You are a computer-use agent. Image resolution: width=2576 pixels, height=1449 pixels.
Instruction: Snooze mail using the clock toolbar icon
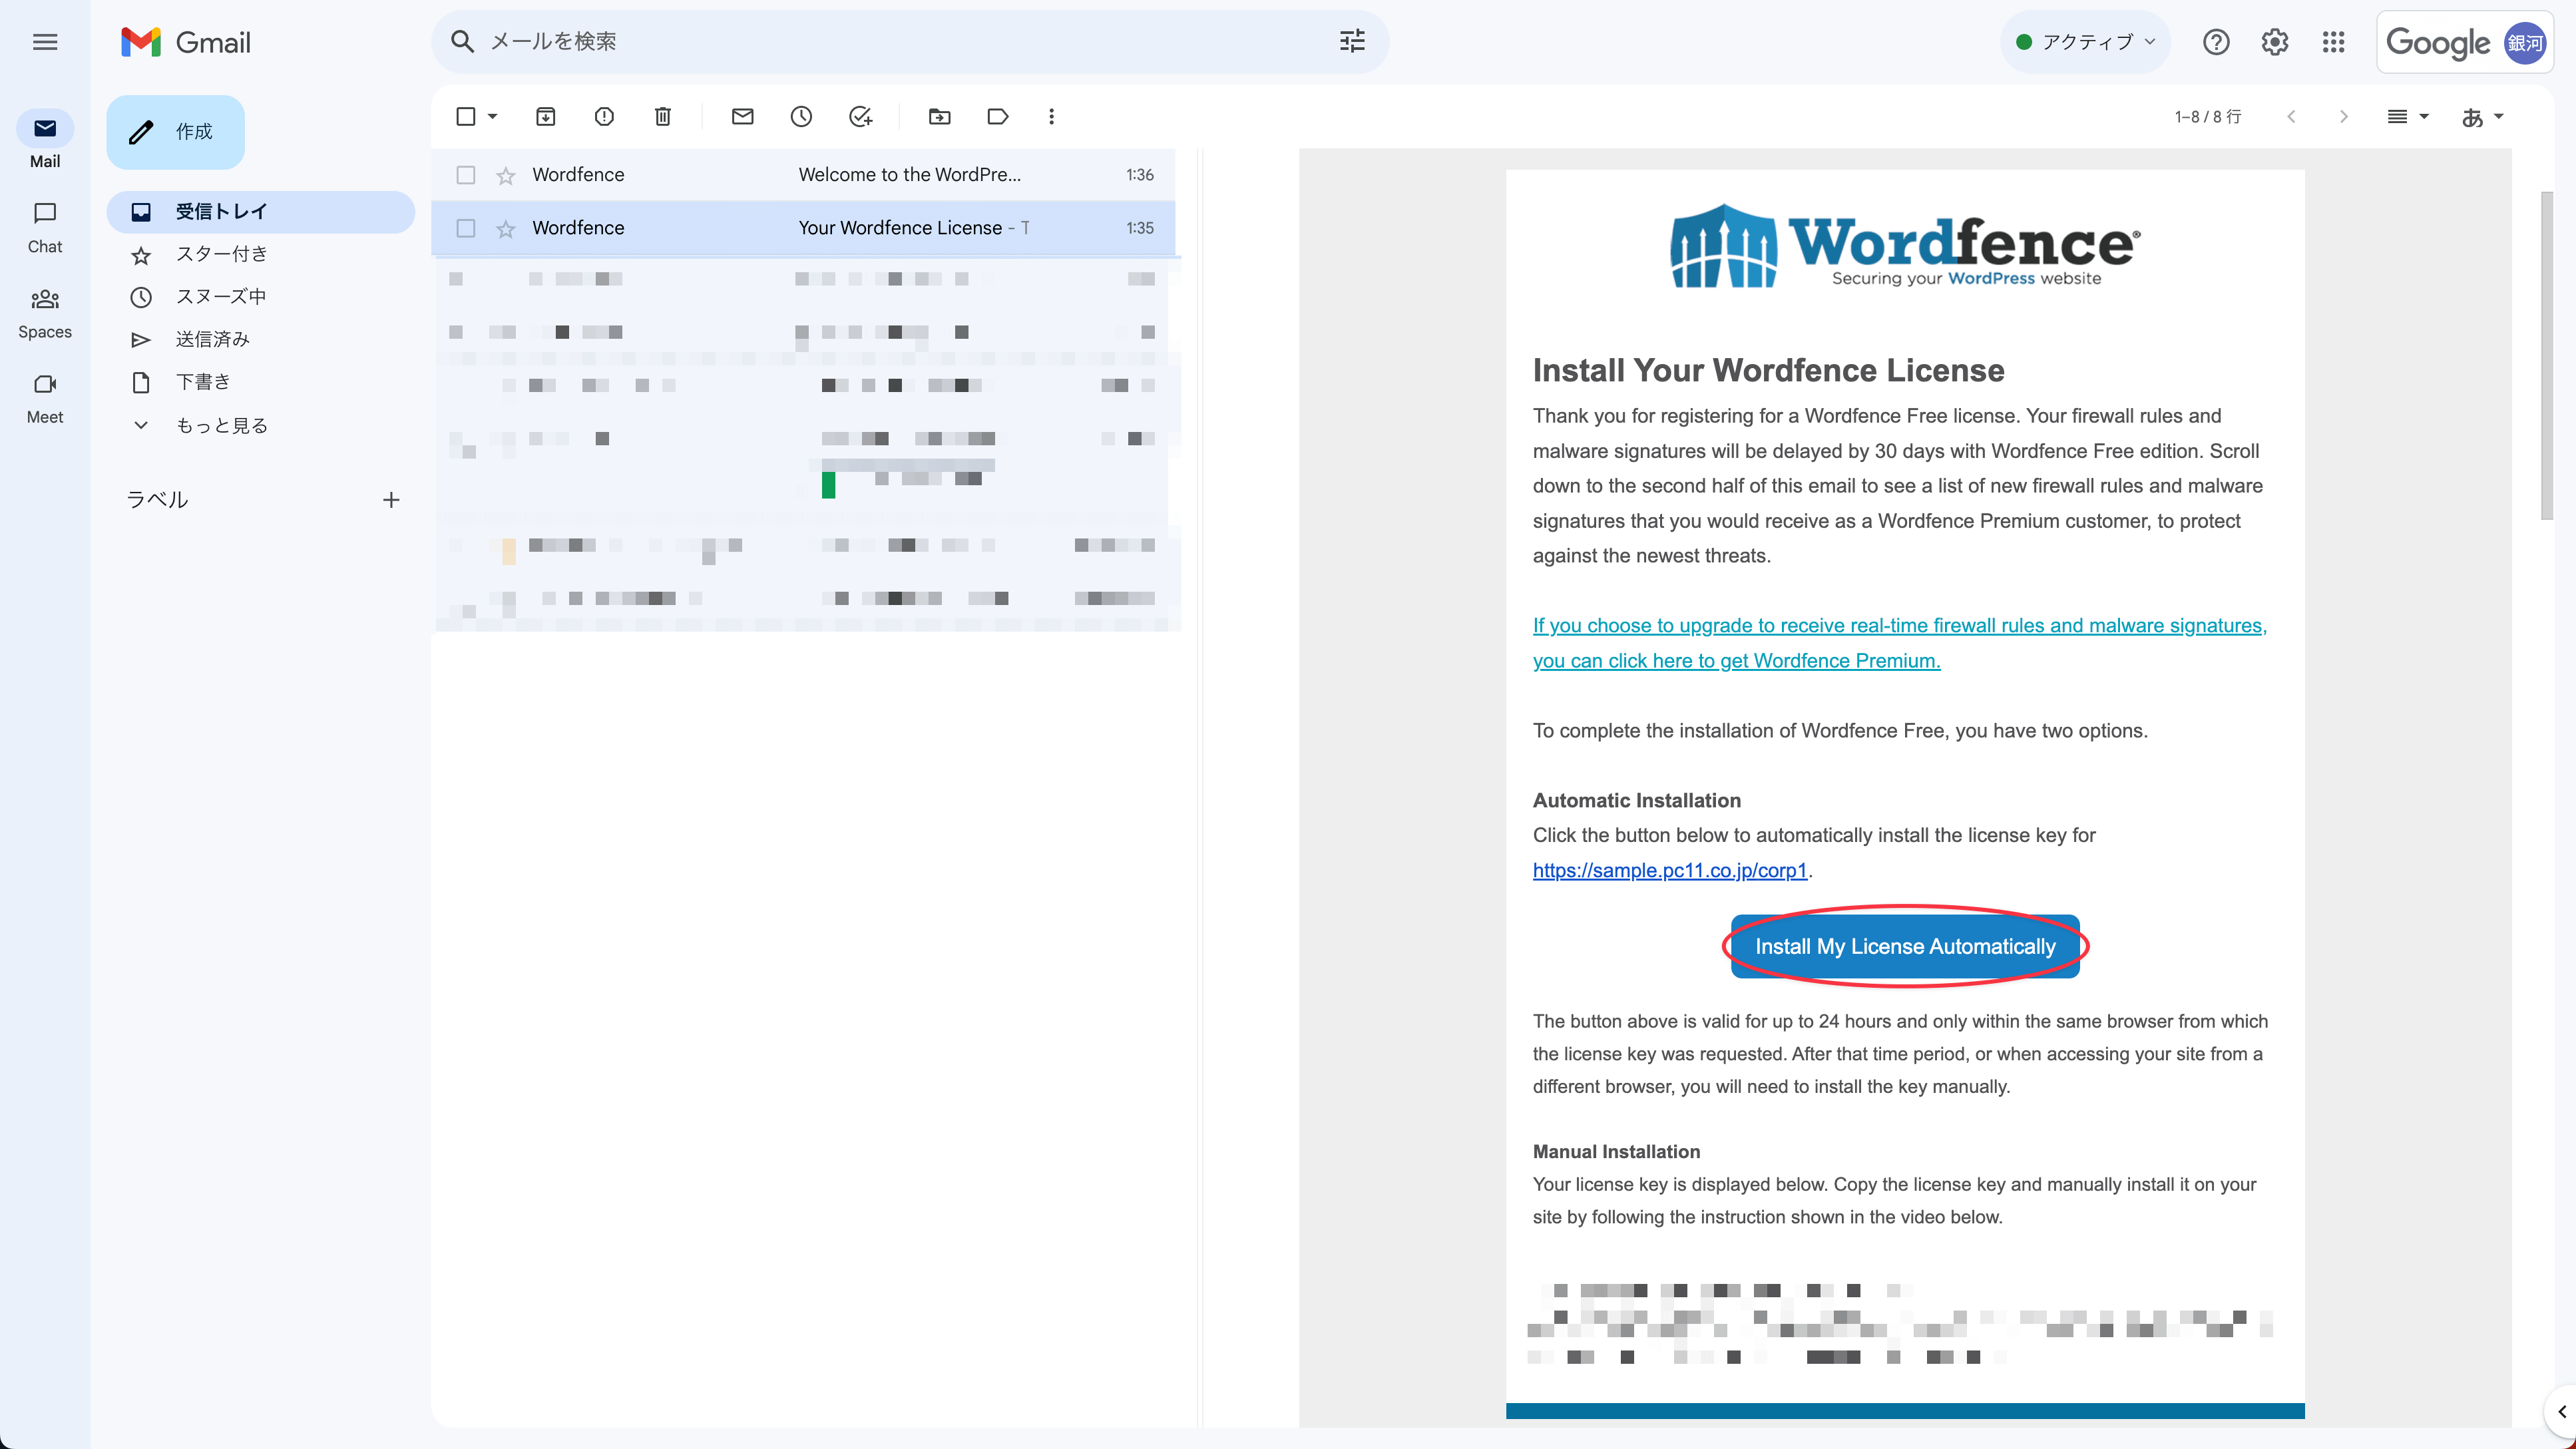(x=801, y=117)
